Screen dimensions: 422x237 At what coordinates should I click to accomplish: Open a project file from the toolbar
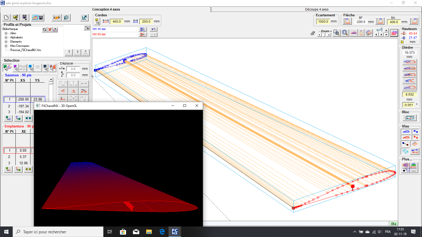(16, 17)
